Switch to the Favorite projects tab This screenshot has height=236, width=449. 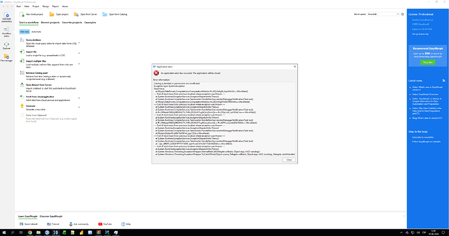(72, 23)
